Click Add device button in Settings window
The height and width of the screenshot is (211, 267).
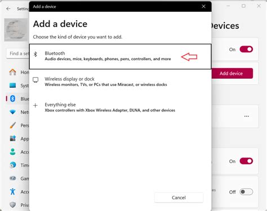click(232, 73)
